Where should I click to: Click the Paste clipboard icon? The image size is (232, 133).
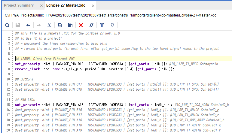click(70, 25)
